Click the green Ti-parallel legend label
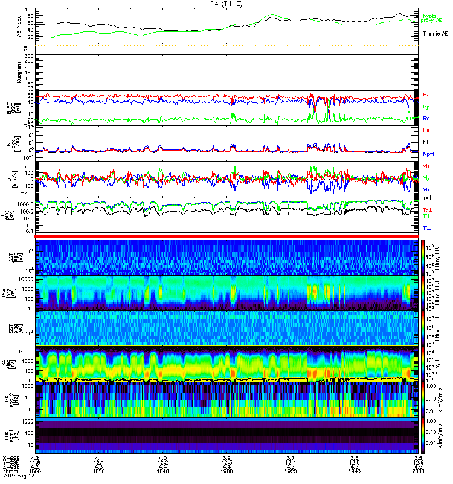 tap(426, 216)
